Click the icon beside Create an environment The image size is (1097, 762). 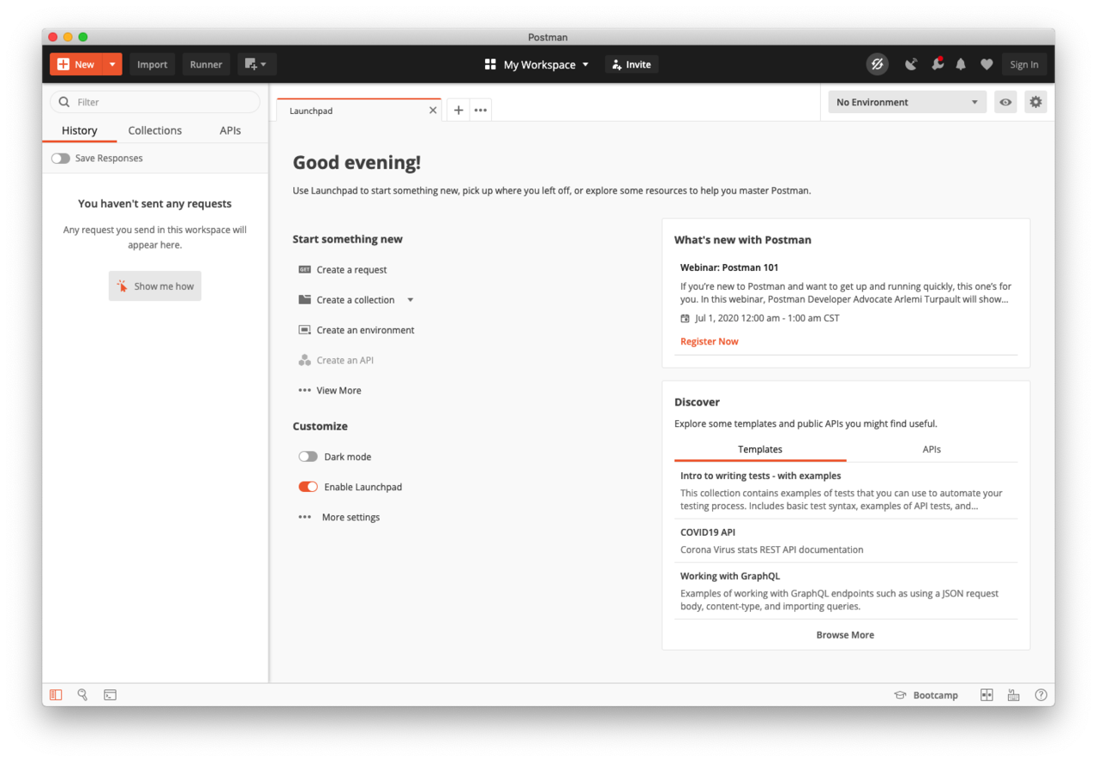tap(304, 330)
